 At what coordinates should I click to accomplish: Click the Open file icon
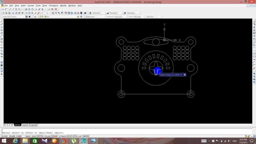tap(6, 13)
